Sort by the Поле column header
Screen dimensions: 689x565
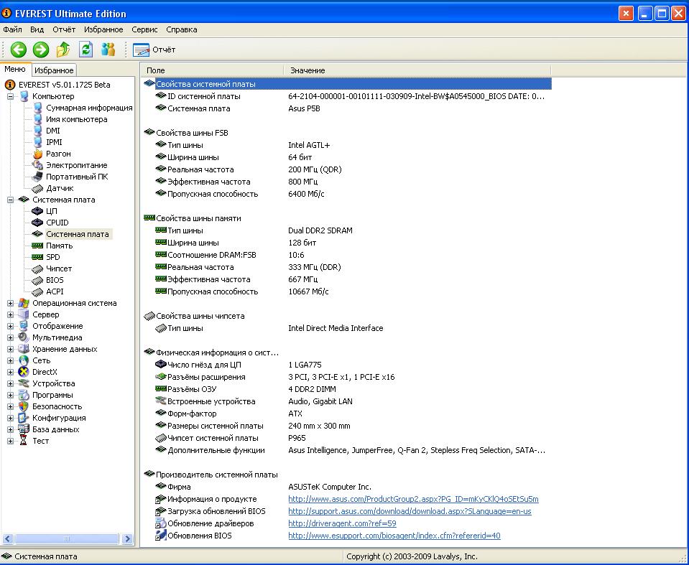213,70
